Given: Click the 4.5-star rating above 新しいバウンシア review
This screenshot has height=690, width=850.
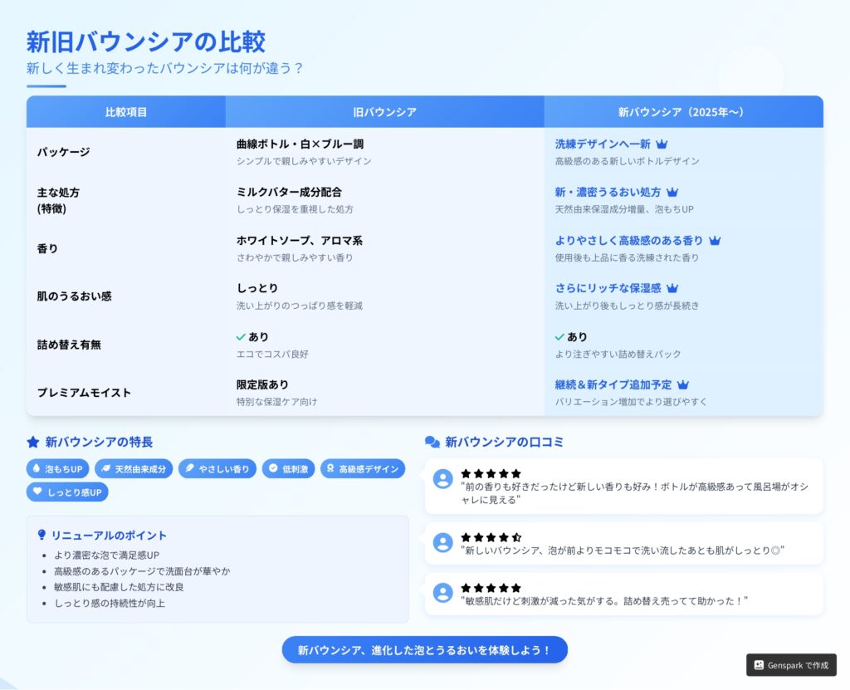Looking at the screenshot, I should (x=491, y=537).
